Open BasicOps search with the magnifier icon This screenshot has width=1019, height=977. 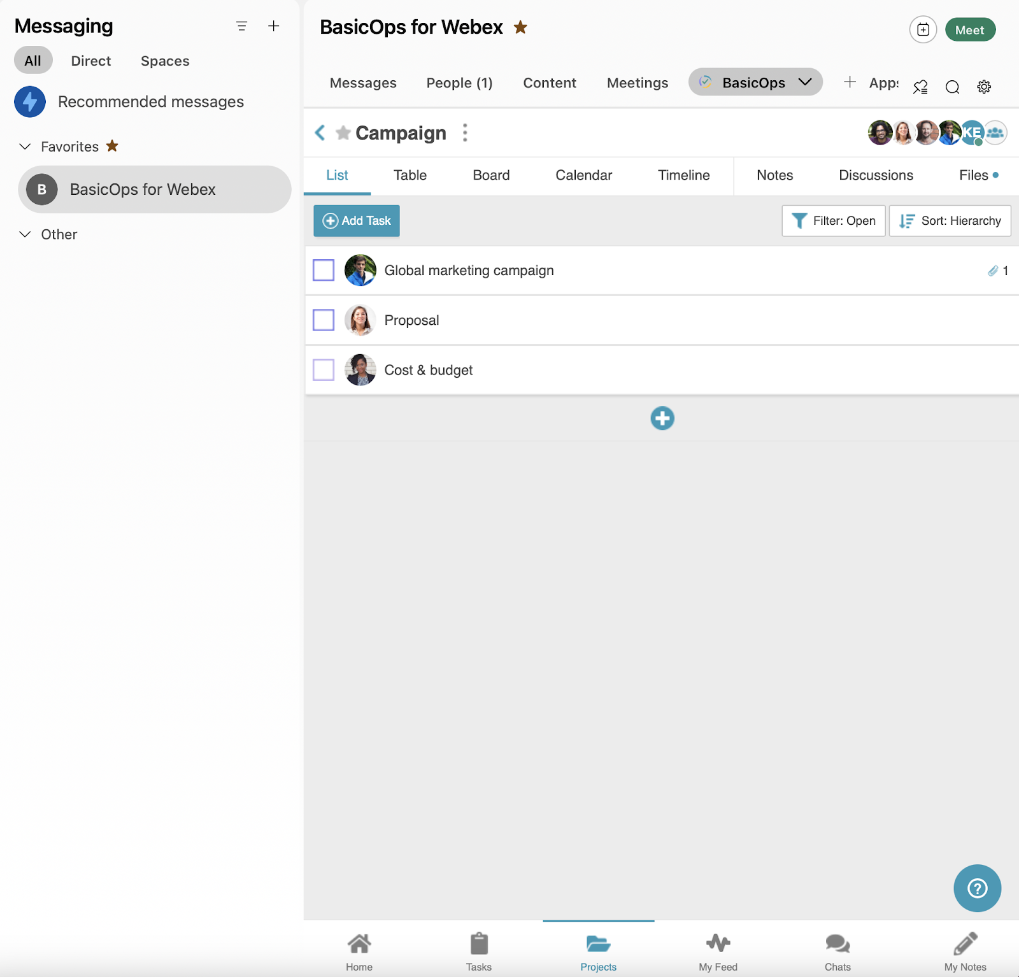pyautogui.click(x=952, y=87)
